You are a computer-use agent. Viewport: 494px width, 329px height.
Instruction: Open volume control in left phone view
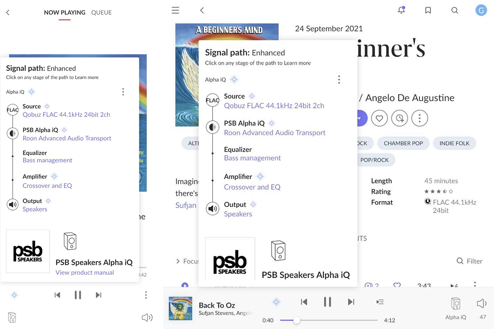147,317
